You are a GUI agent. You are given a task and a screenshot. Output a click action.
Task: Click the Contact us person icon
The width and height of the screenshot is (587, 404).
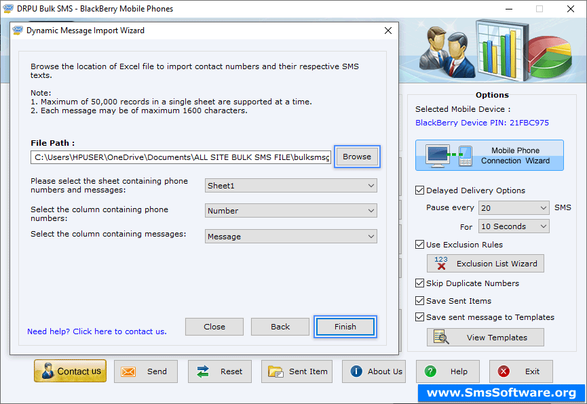point(48,371)
